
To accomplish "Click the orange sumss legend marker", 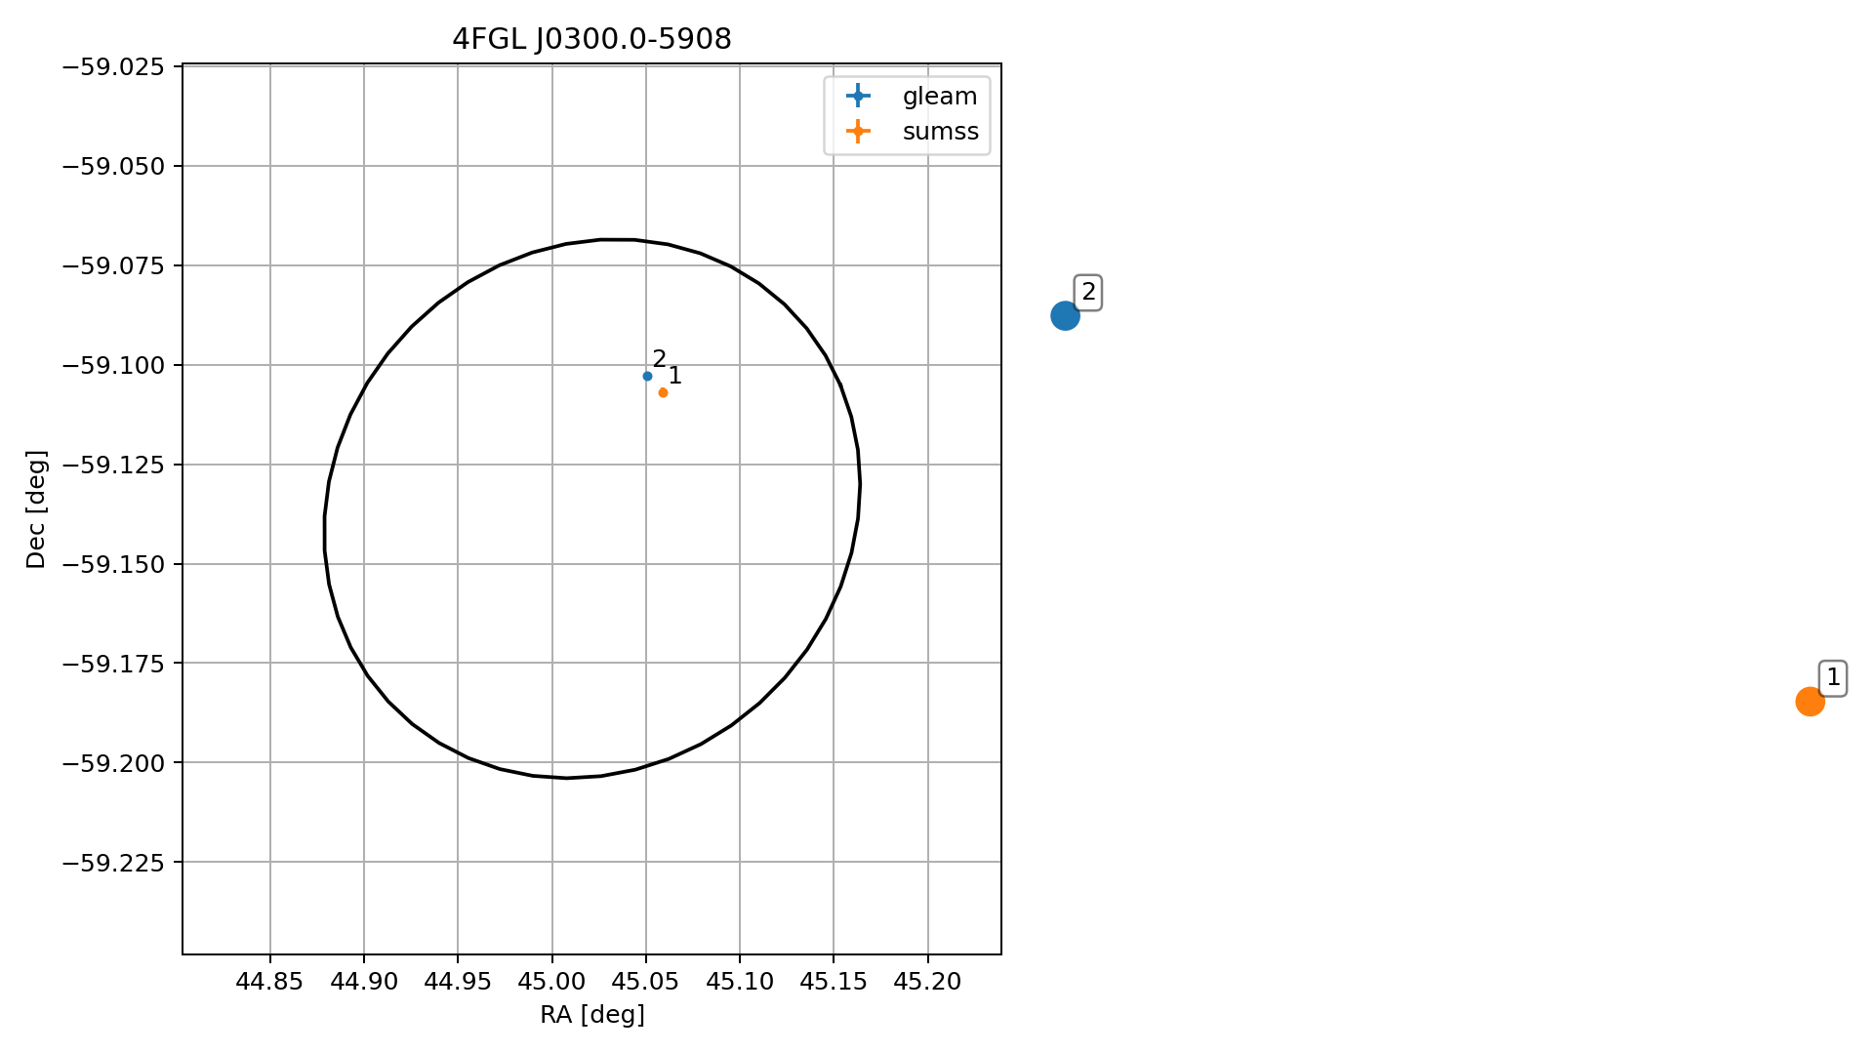I will tap(858, 131).
